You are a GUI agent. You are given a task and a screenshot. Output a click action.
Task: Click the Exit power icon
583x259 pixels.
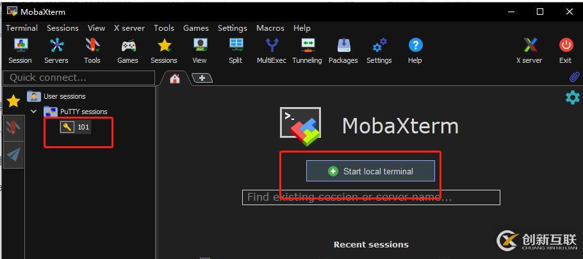click(x=566, y=46)
